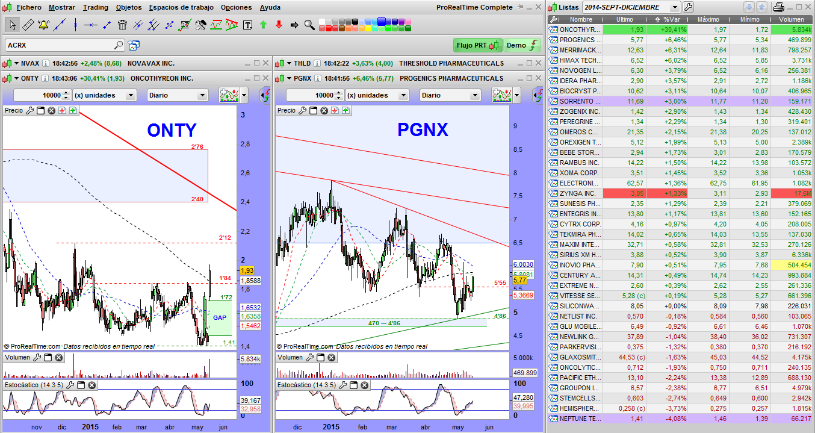Click the green up arrow in ONTY Precio panel
Image resolution: width=815 pixels, height=433 pixels.
73,110
